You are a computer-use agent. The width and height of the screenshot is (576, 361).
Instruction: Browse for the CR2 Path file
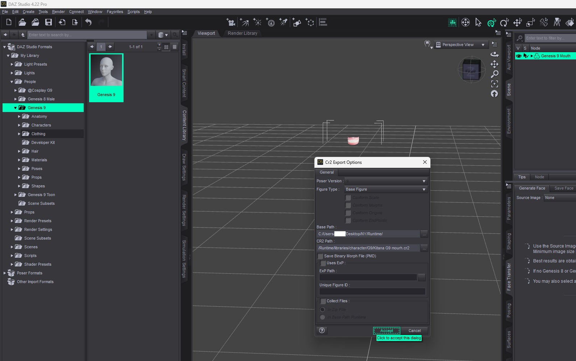coord(424,248)
